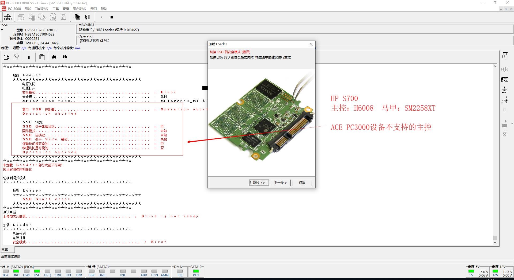Click the 跳过 >> button in Loader dialog

pos(259,183)
